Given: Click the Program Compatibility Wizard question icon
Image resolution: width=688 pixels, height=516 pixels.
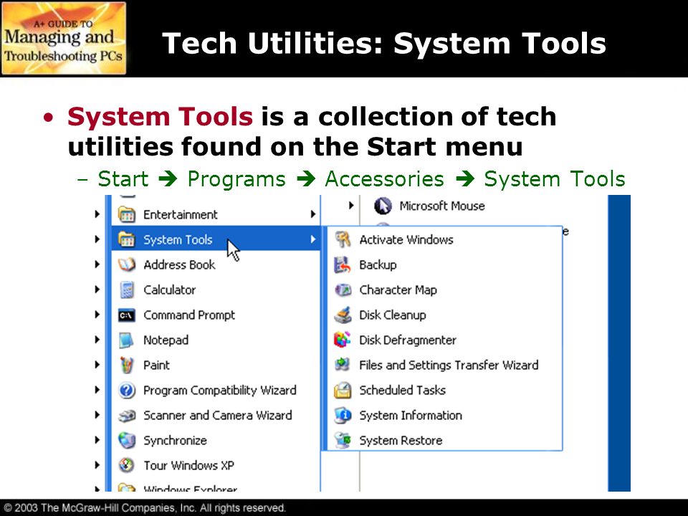Looking at the screenshot, I should [x=126, y=390].
